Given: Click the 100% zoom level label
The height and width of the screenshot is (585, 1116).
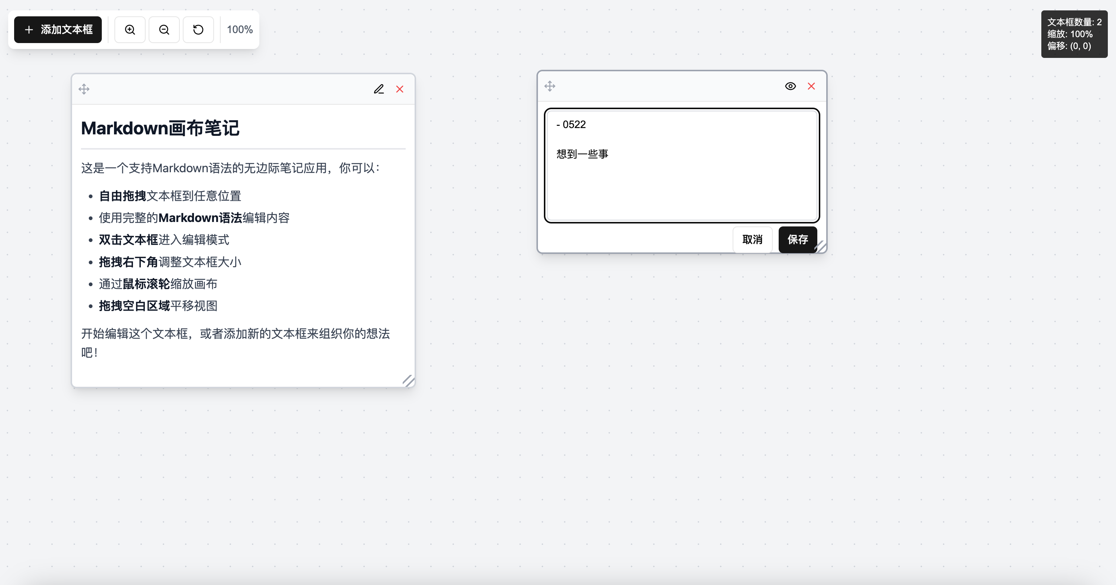Looking at the screenshot, I should [240, 29].
